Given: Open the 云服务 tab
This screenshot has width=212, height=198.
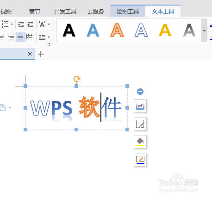Looking at the screenshot, I should [x=96, y=12].
